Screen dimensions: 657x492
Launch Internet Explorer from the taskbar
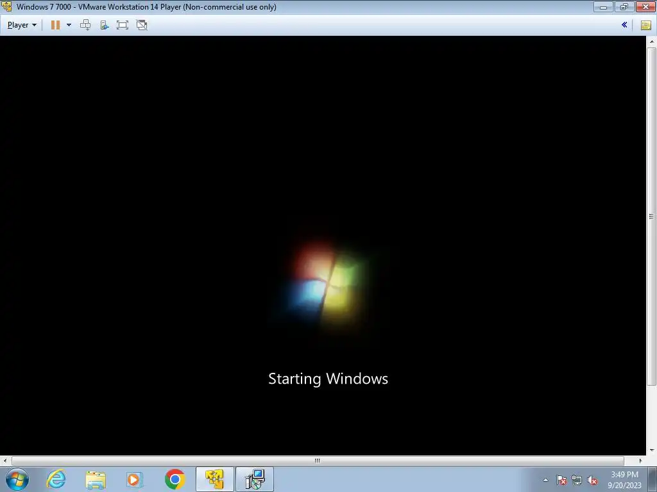tap(56, 479)
